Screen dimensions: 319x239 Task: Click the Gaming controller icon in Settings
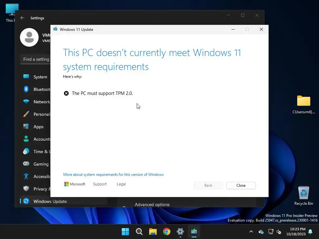[x=26, y=164]
